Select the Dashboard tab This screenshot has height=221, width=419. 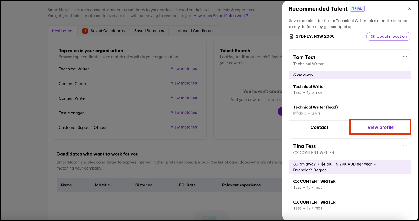click(62, 31)
